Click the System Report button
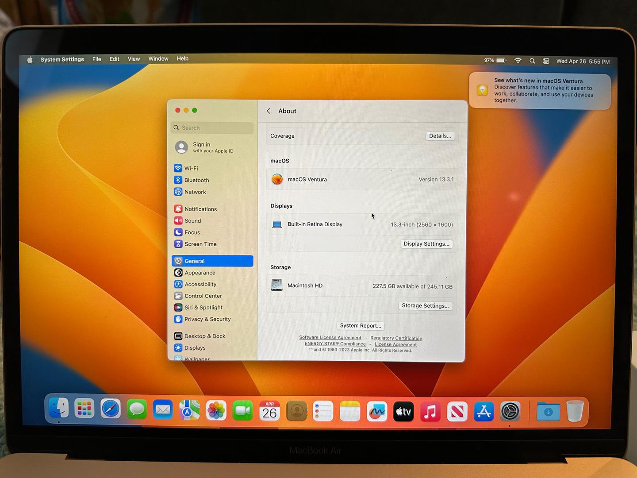The image size is (637, 478). pos(361,326)
